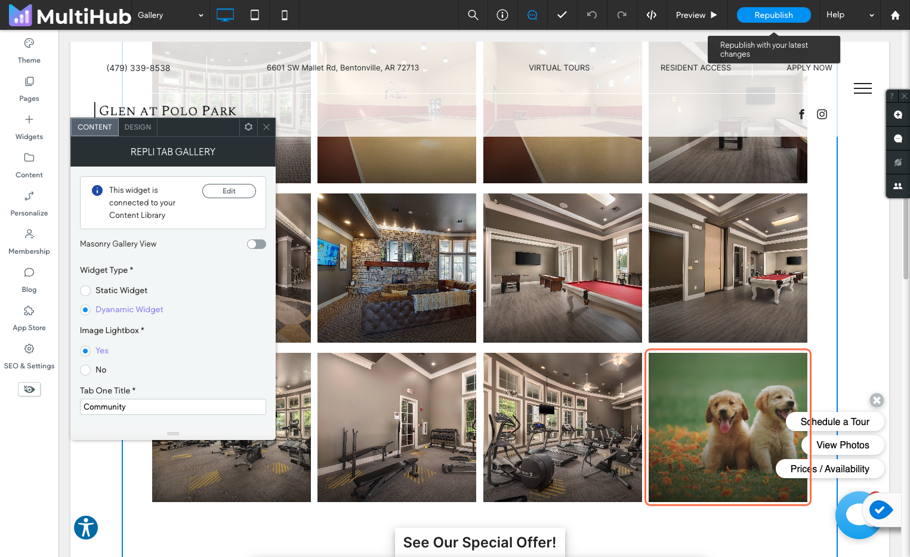
Task: Toggle Masonry Gallery View switch
Action: [257, 244]
